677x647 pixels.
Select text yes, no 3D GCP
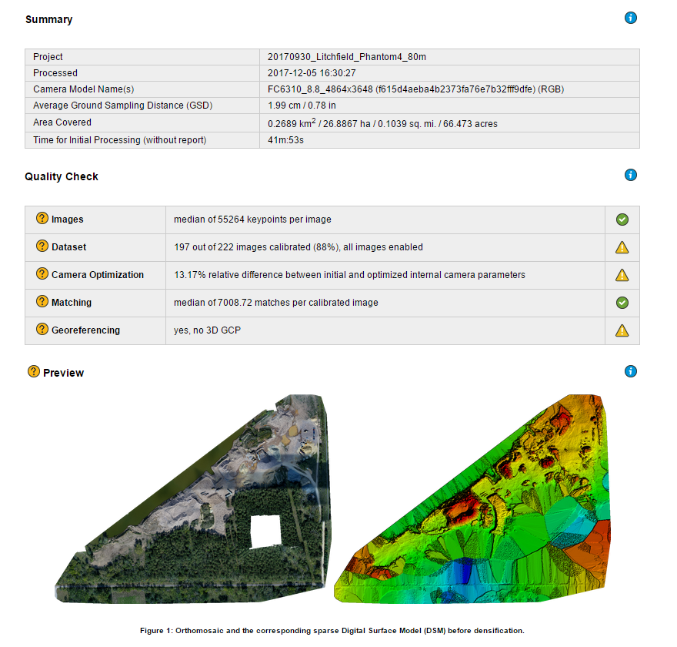207,330
